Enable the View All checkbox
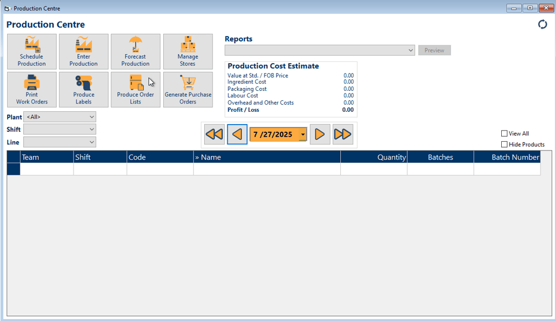Screen dimensions: 556x321 [x=504, y=133]
